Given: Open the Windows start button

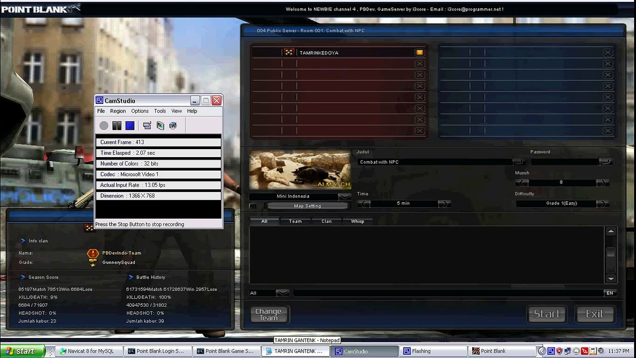Looking at the screenshot, I should point(22,351).
